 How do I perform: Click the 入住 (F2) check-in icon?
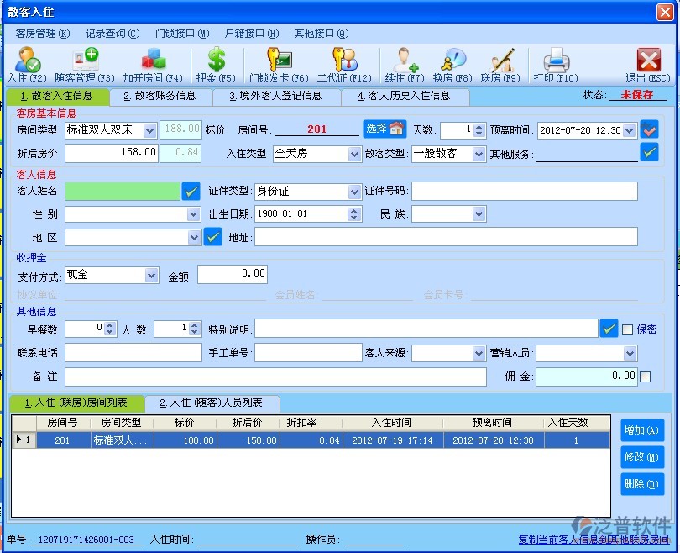[27, 61]
